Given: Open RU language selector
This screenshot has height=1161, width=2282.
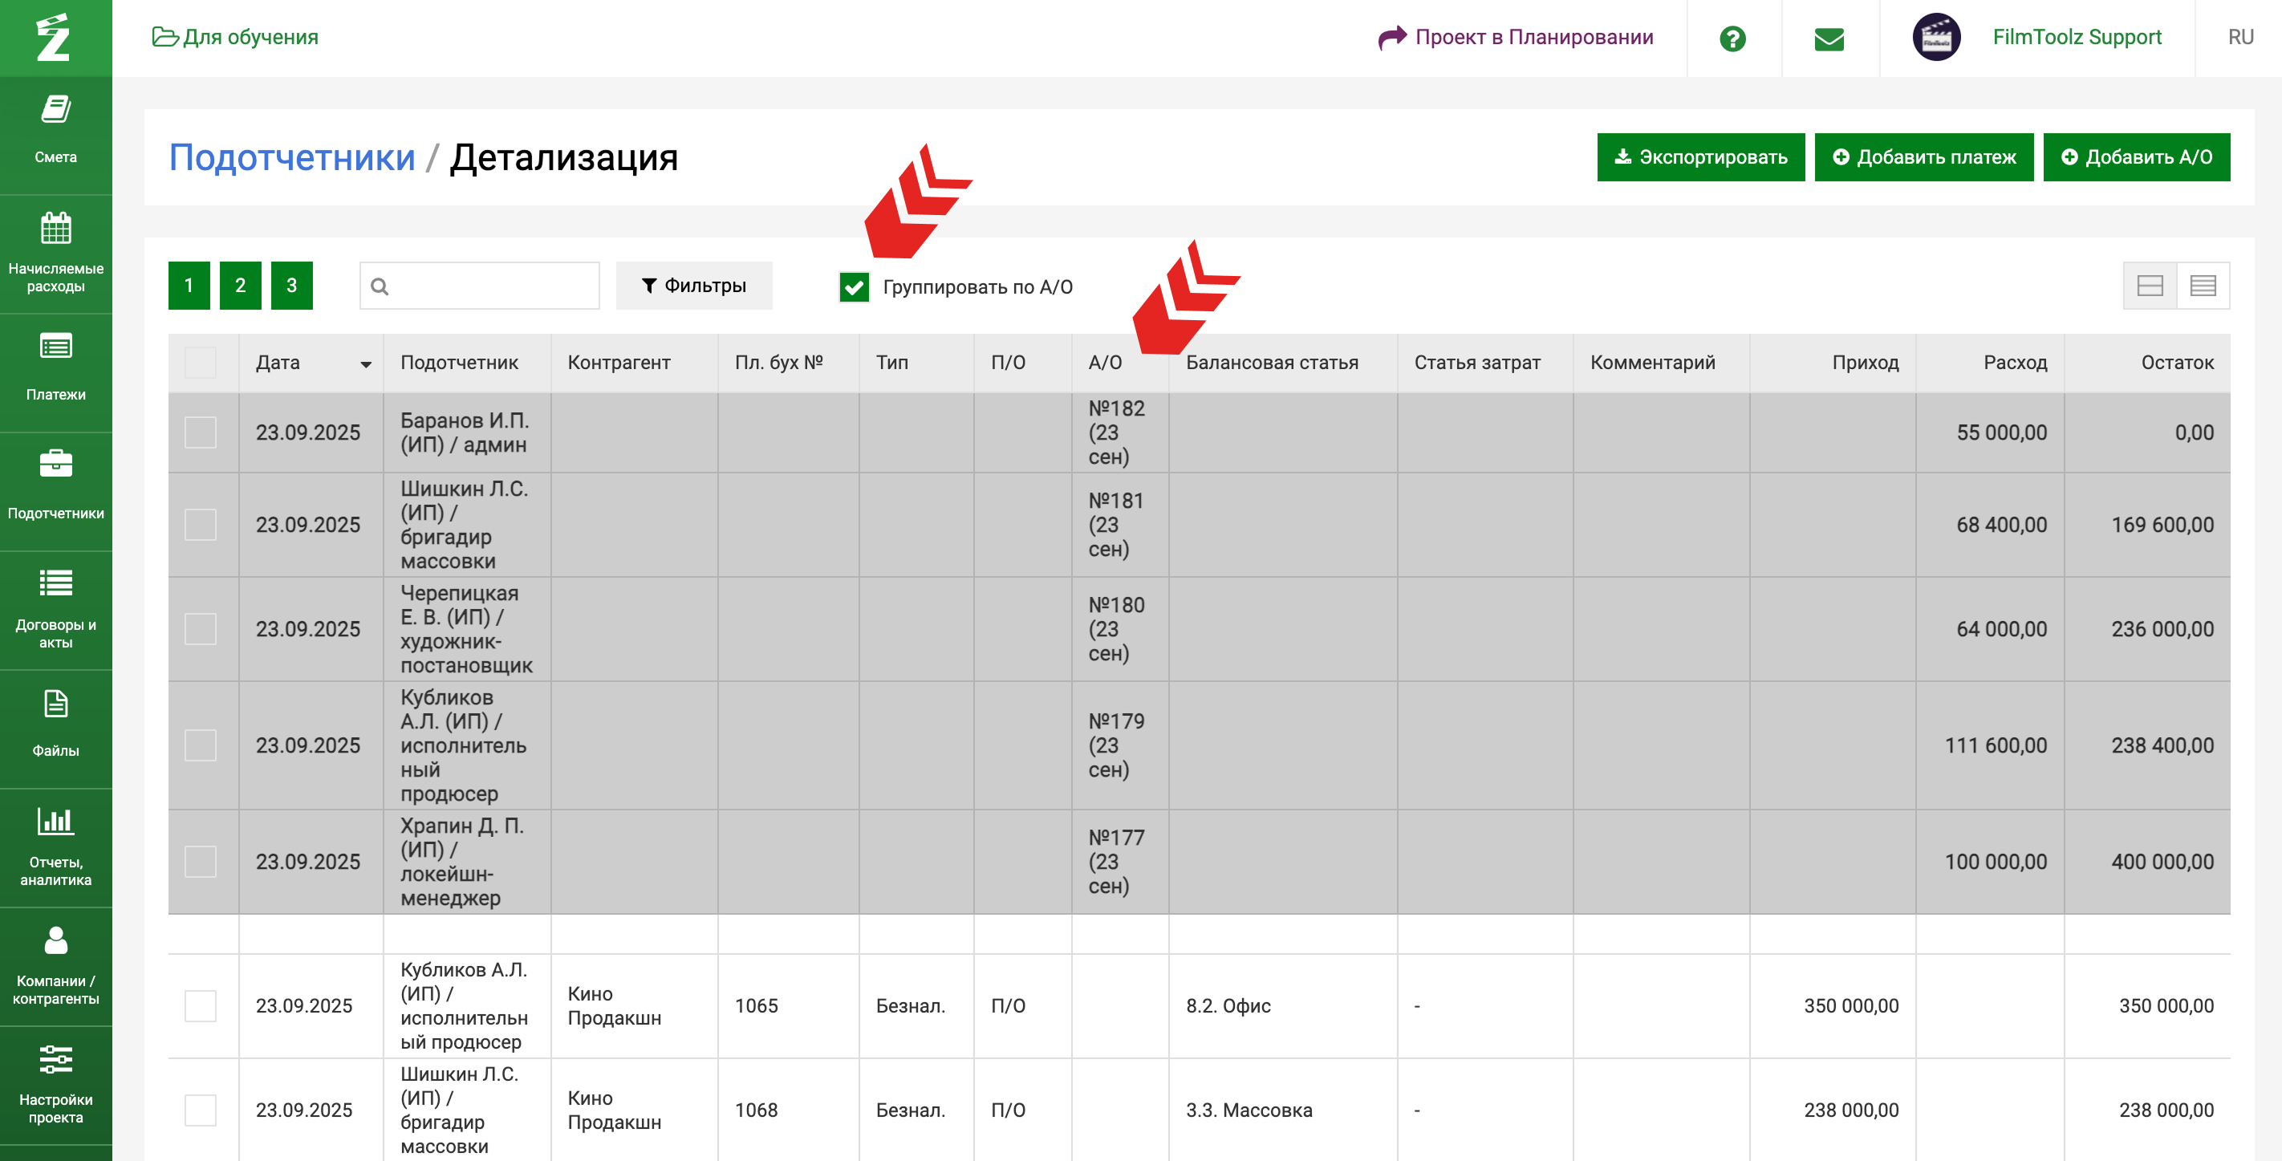Looking at the screenshot, I should 2240,37.
